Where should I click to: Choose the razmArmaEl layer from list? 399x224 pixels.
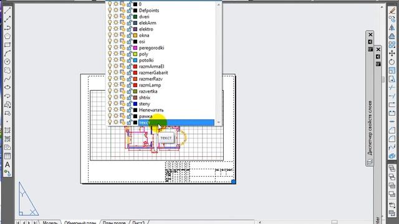[x=151, y=67]
